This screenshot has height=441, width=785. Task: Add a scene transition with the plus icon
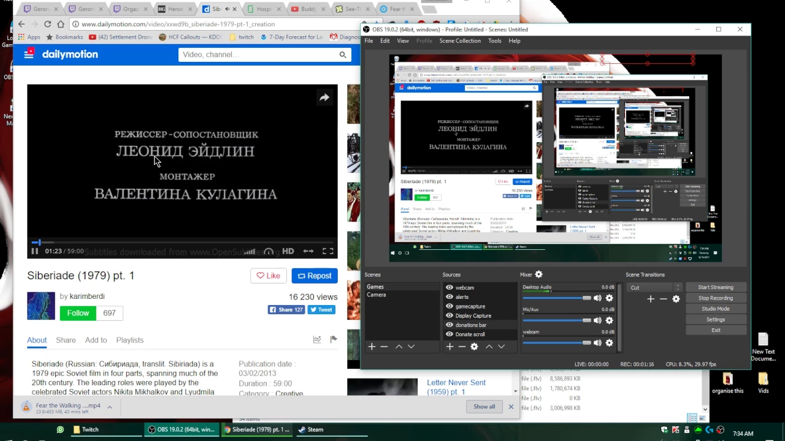tap(651, 299)
